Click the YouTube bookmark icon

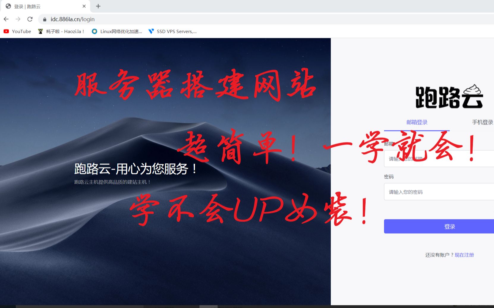click(6, 31)
